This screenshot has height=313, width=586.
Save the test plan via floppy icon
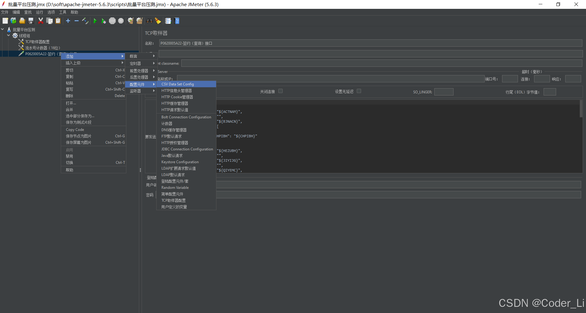click(31, 21)
